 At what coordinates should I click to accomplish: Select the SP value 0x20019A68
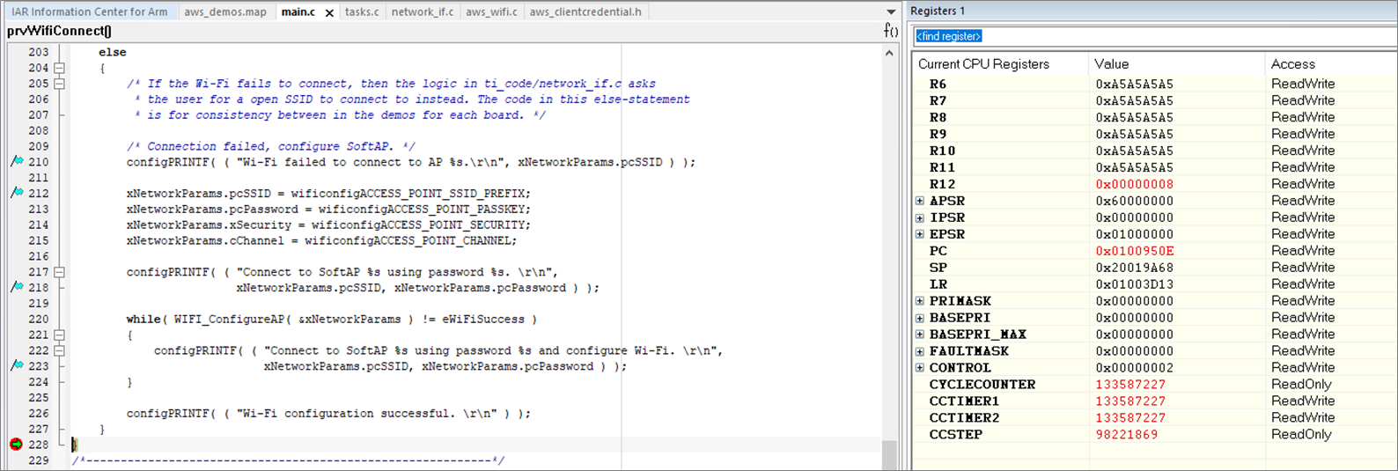(x=1134, y=268)
